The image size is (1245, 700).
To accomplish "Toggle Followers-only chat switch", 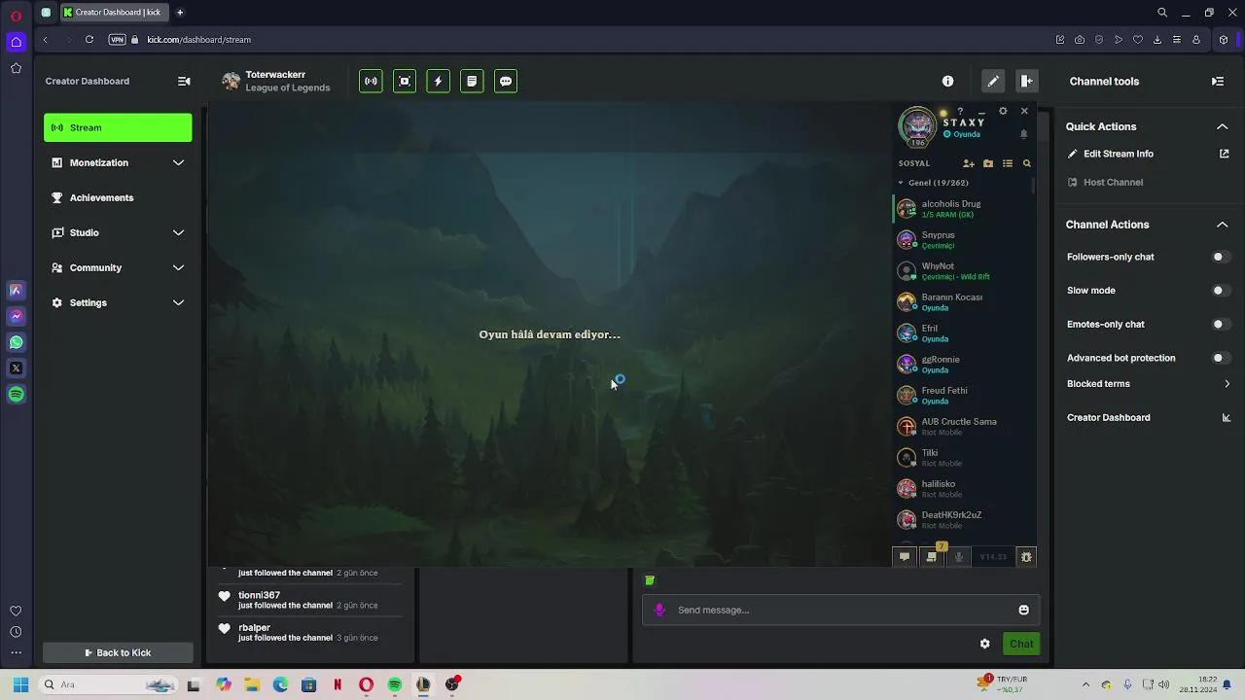I will (1221, 257).
